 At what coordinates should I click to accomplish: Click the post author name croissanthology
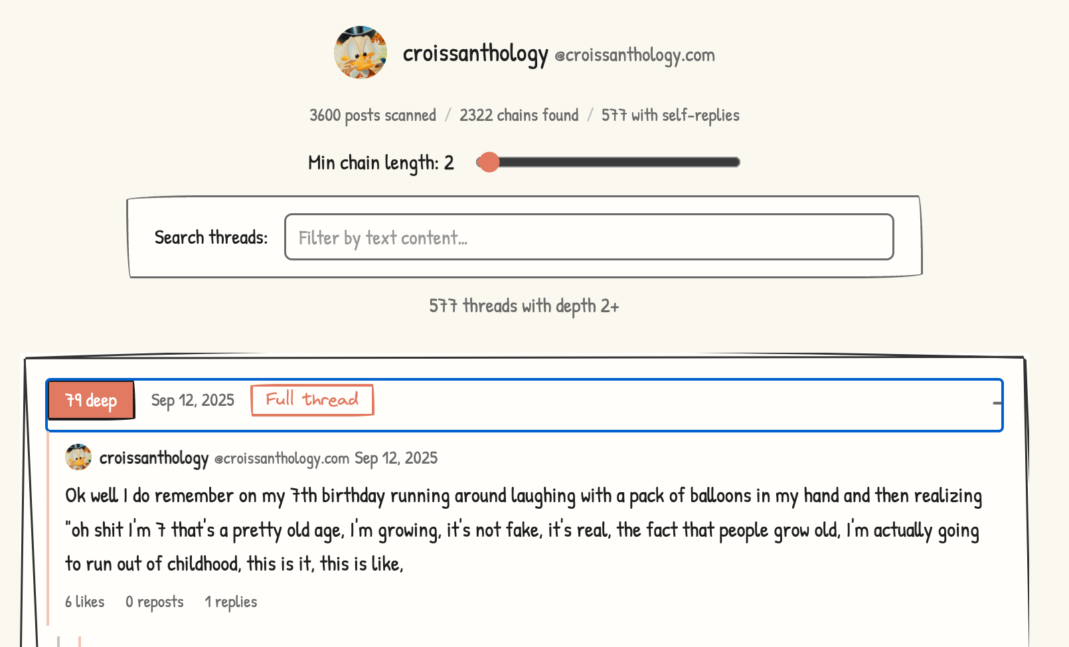[x=154, y=458]
